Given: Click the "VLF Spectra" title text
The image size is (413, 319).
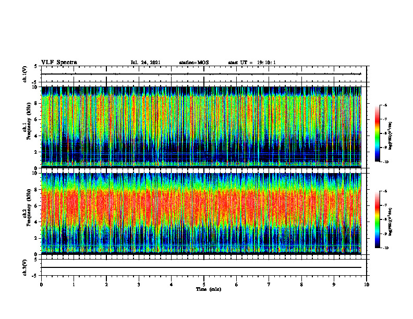Looking at the screenshot, I should point(59,63).
